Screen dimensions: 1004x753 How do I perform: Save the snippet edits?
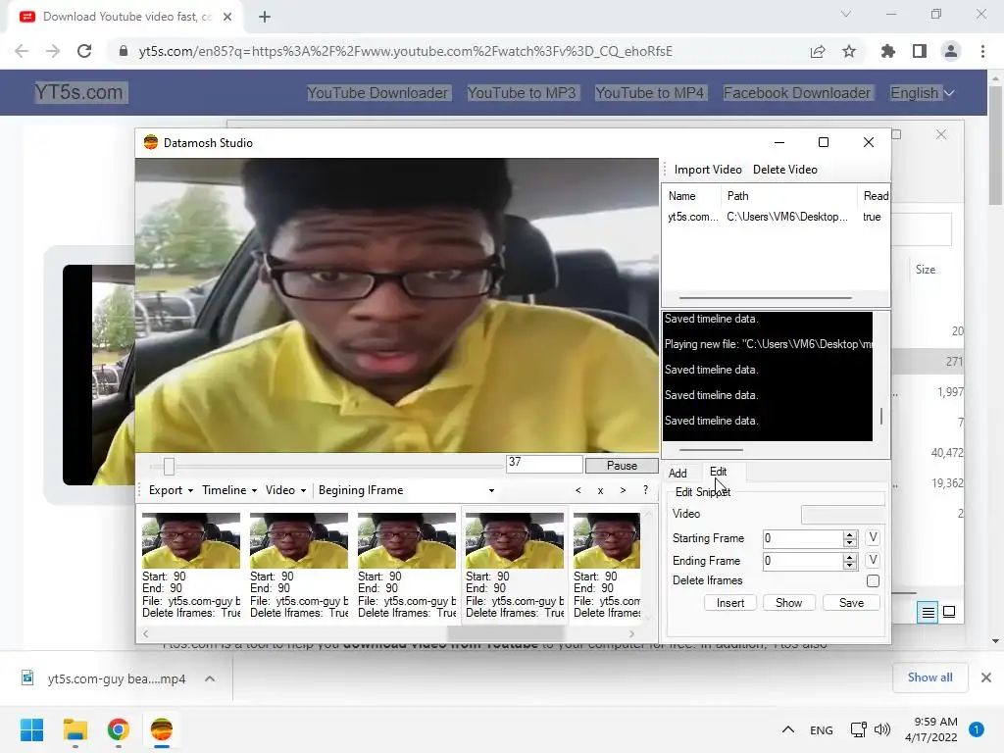point(851,603)
